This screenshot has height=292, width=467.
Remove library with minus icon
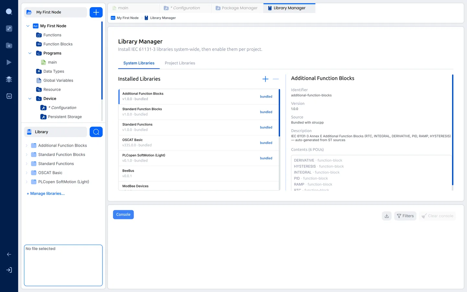pos(276,79)
